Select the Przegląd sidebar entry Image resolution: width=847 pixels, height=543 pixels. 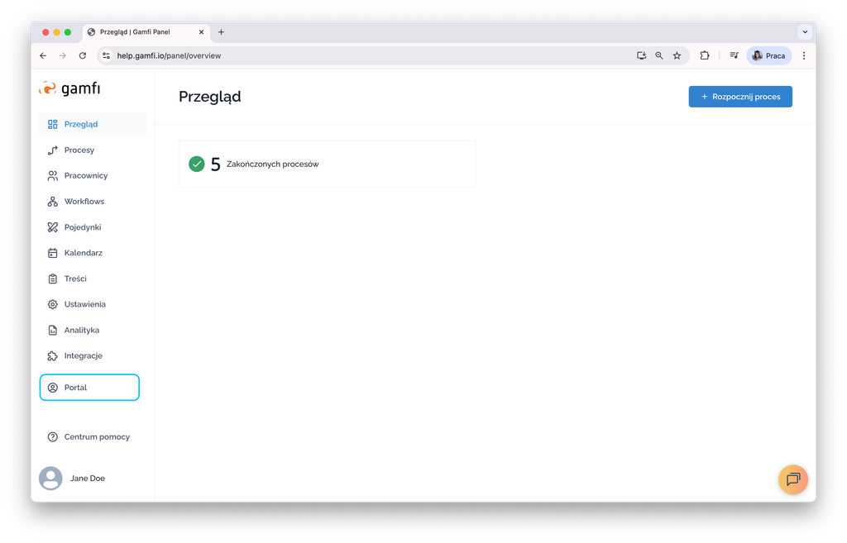point(93,124)
